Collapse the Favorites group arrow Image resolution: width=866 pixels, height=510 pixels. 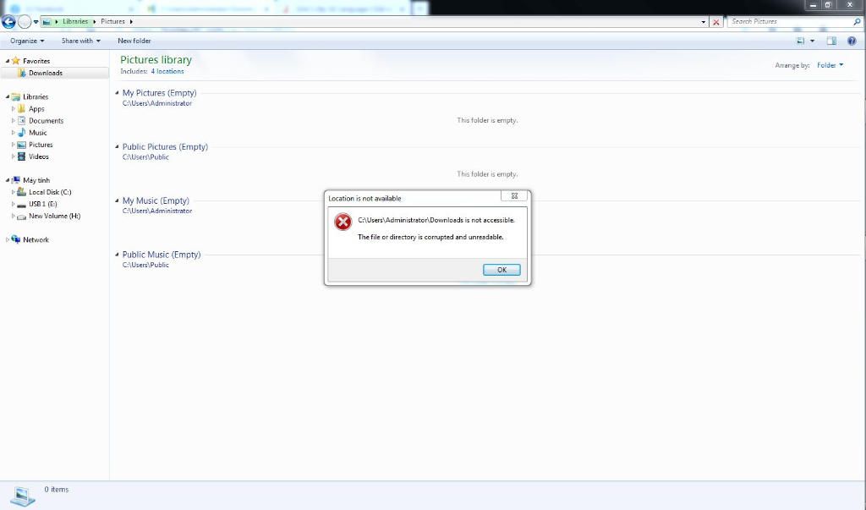click(7, 61)
